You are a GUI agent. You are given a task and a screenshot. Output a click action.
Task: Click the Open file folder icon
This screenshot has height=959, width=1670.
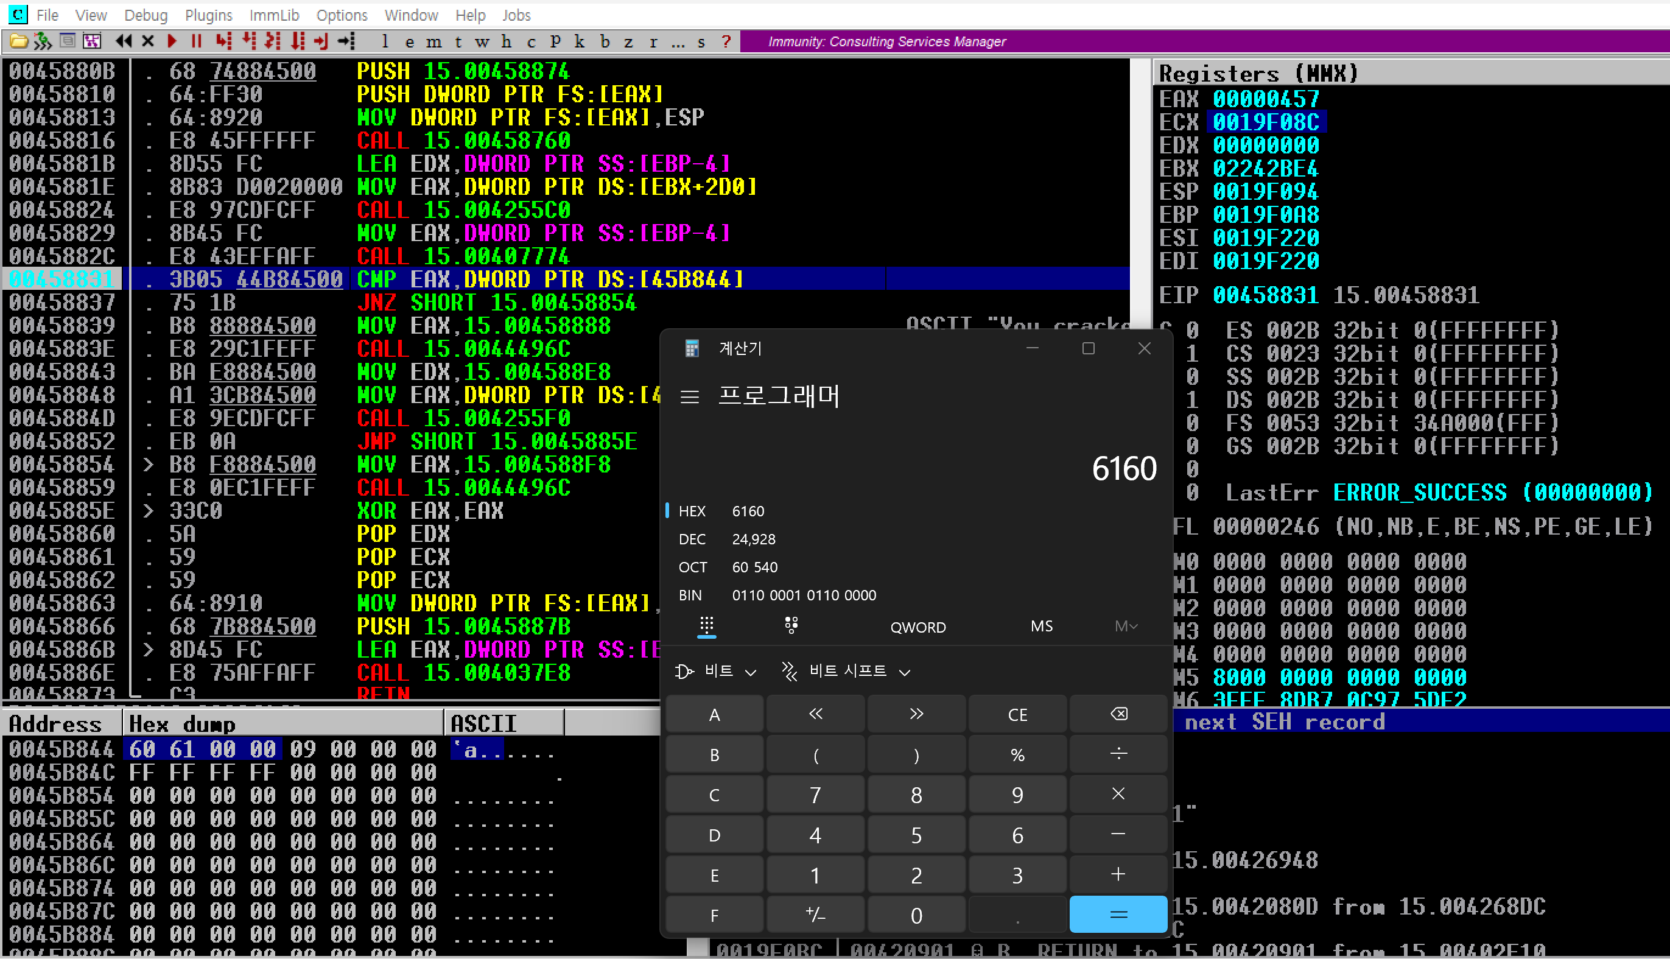(x=18, y=41)
